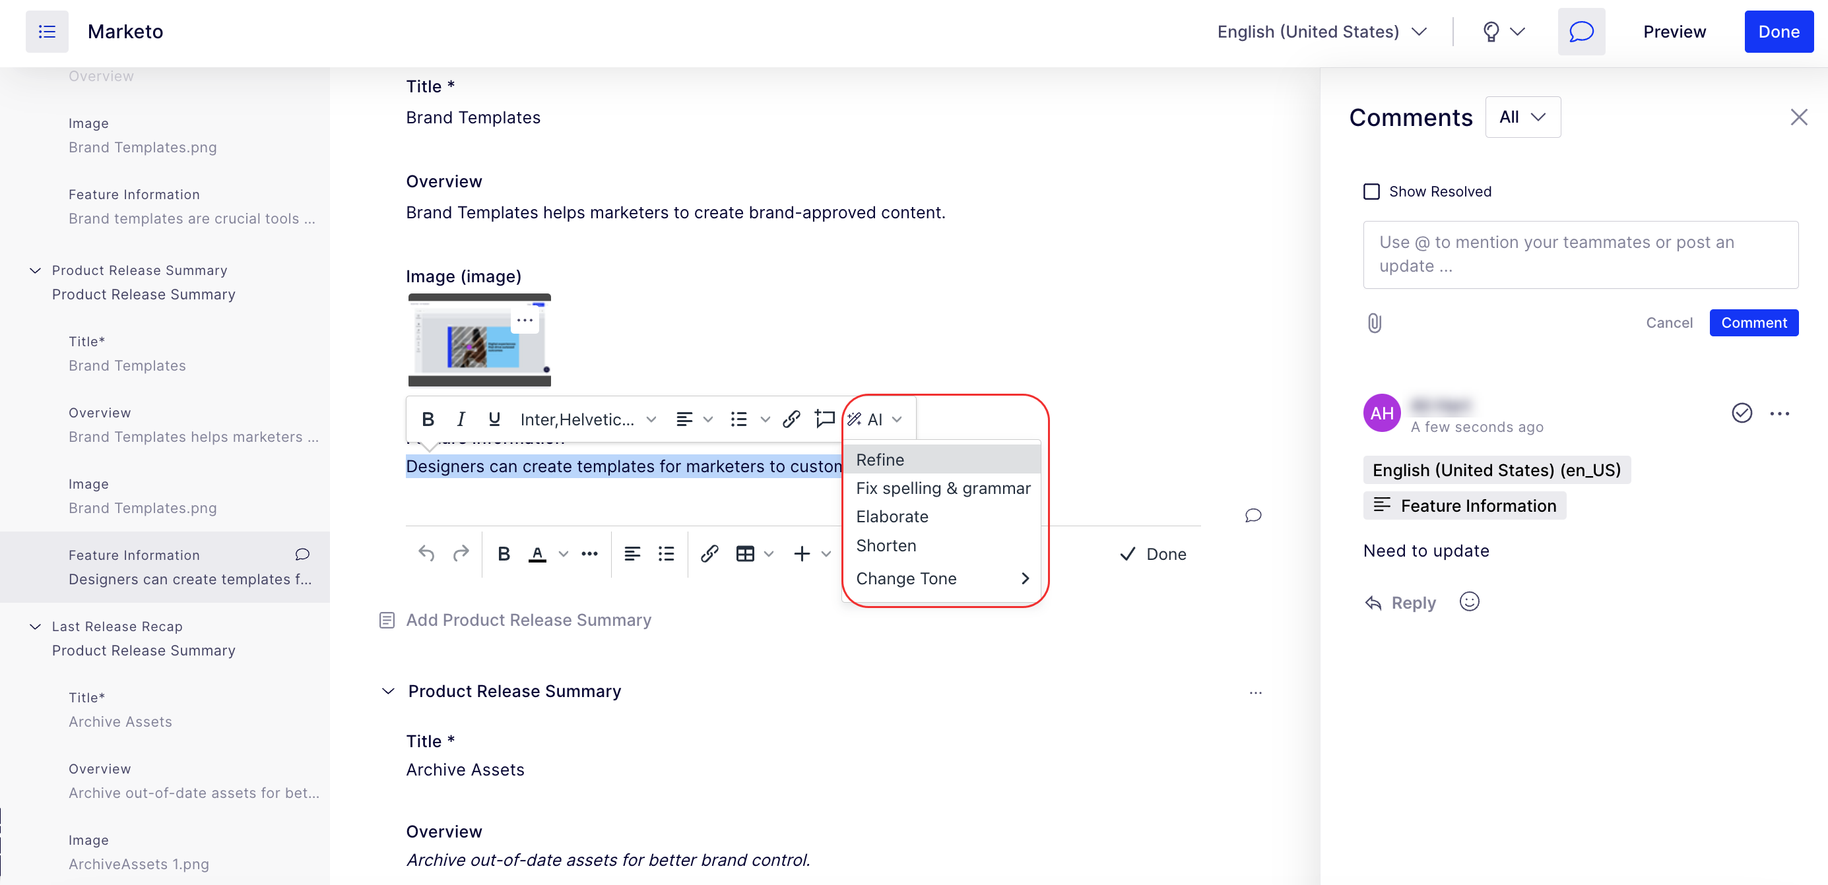Click comment bubble icon beside the editing field
1828x885 pixels.
click(x=1253, y=516)
